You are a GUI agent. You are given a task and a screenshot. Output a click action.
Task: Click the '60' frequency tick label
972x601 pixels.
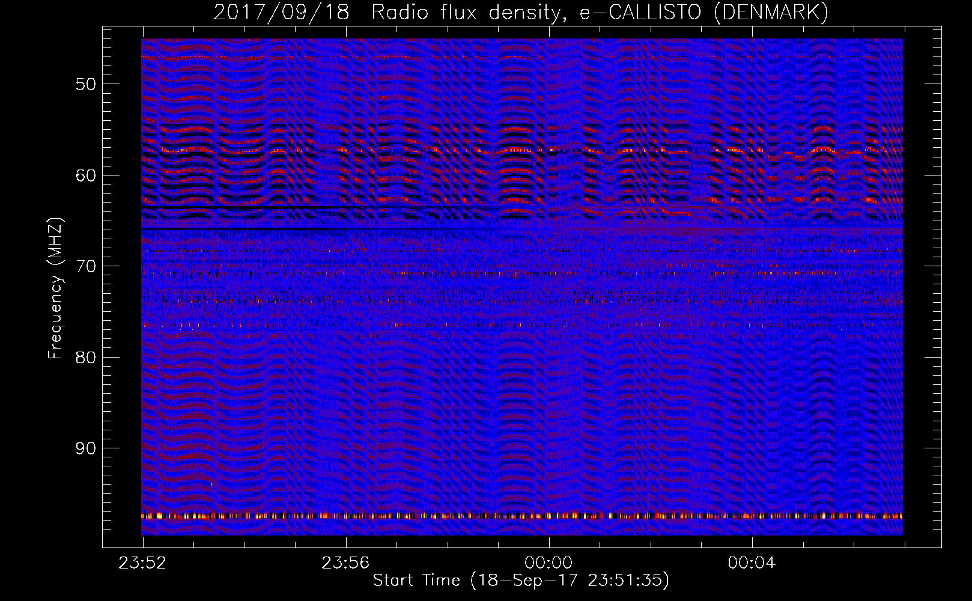(86, 175)
